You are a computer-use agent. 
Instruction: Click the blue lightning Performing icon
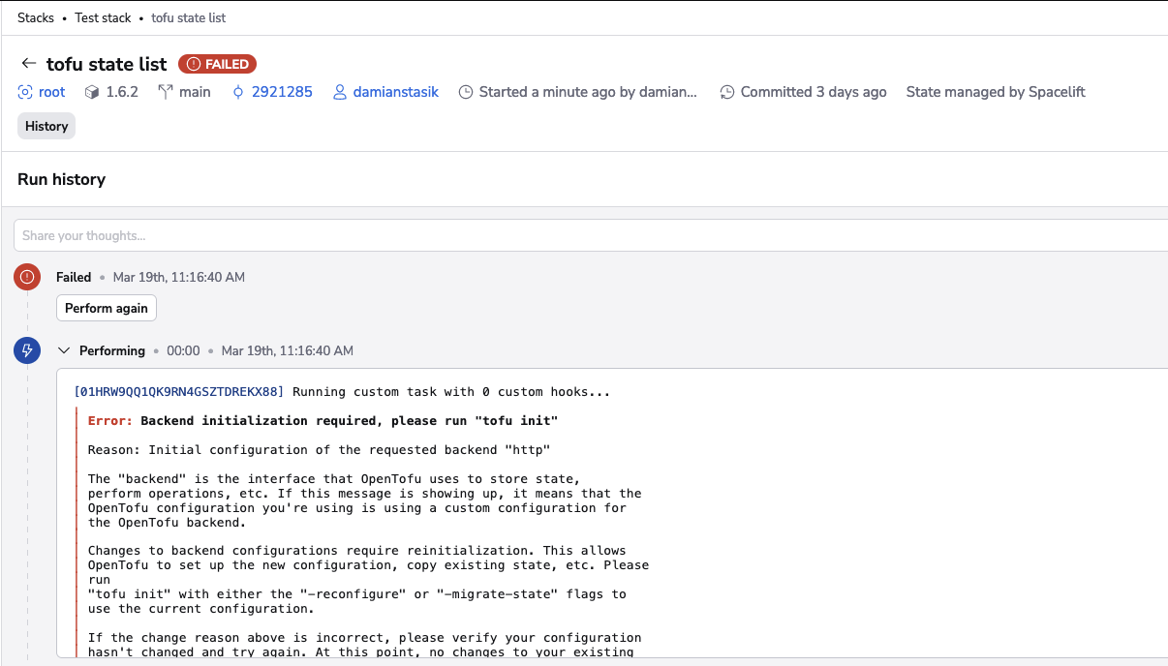coord(26,350)
